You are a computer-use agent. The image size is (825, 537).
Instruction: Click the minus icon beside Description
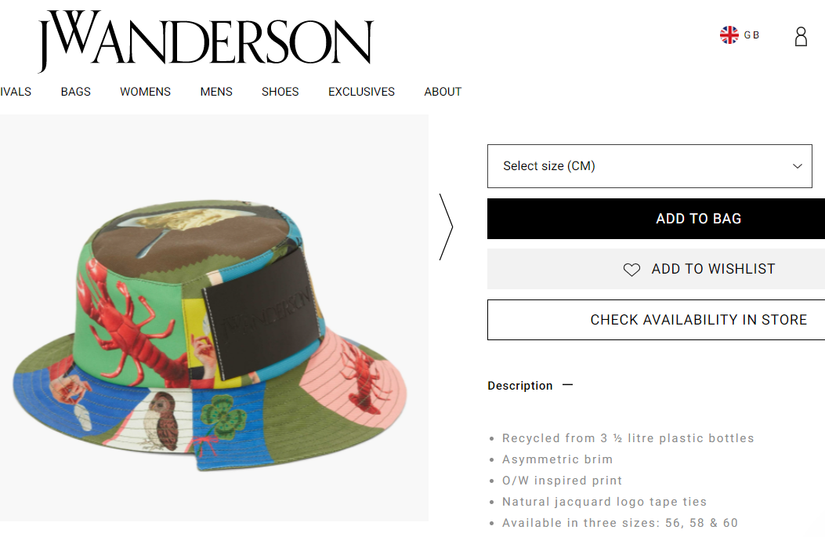pyautogui.click(x=568, y=385)
